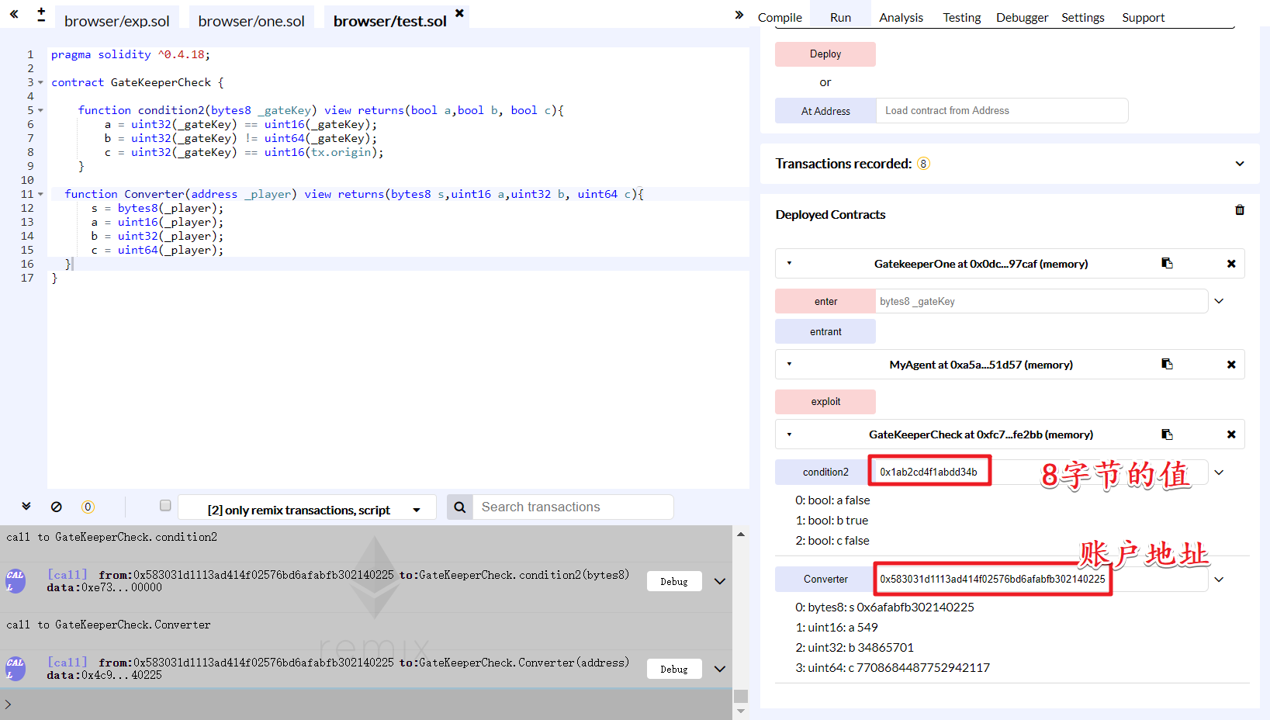Expand the enter function parameters chevron

coord(1219,301)
